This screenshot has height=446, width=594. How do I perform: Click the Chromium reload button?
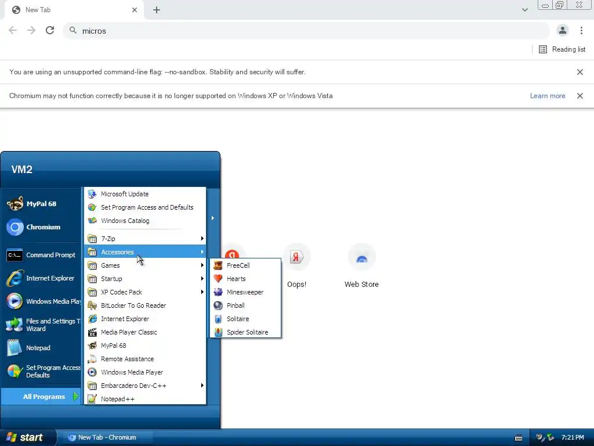50,30
